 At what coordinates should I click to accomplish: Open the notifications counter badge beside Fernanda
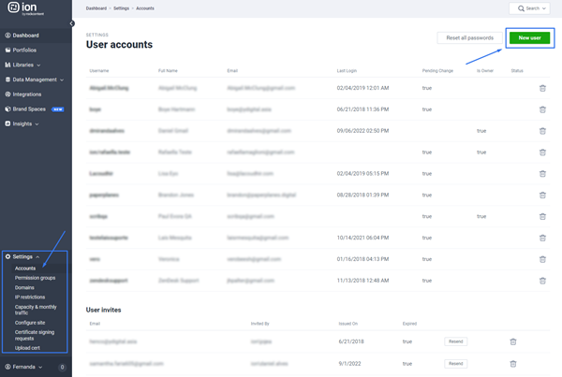[x=63, y=367]
